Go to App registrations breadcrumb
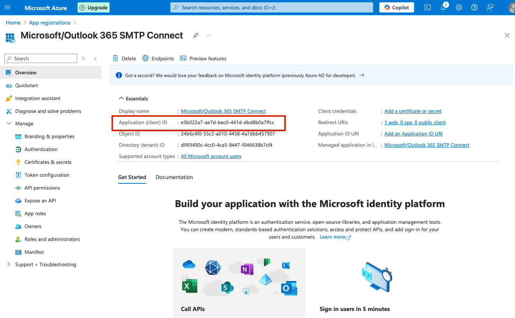 (50, 23)
